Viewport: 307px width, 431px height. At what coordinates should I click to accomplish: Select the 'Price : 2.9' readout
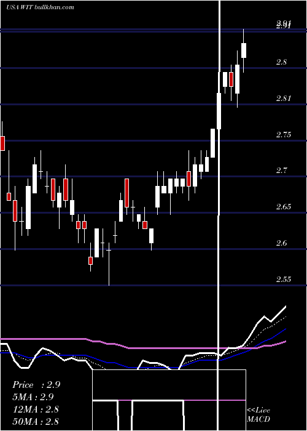(36, 385)
